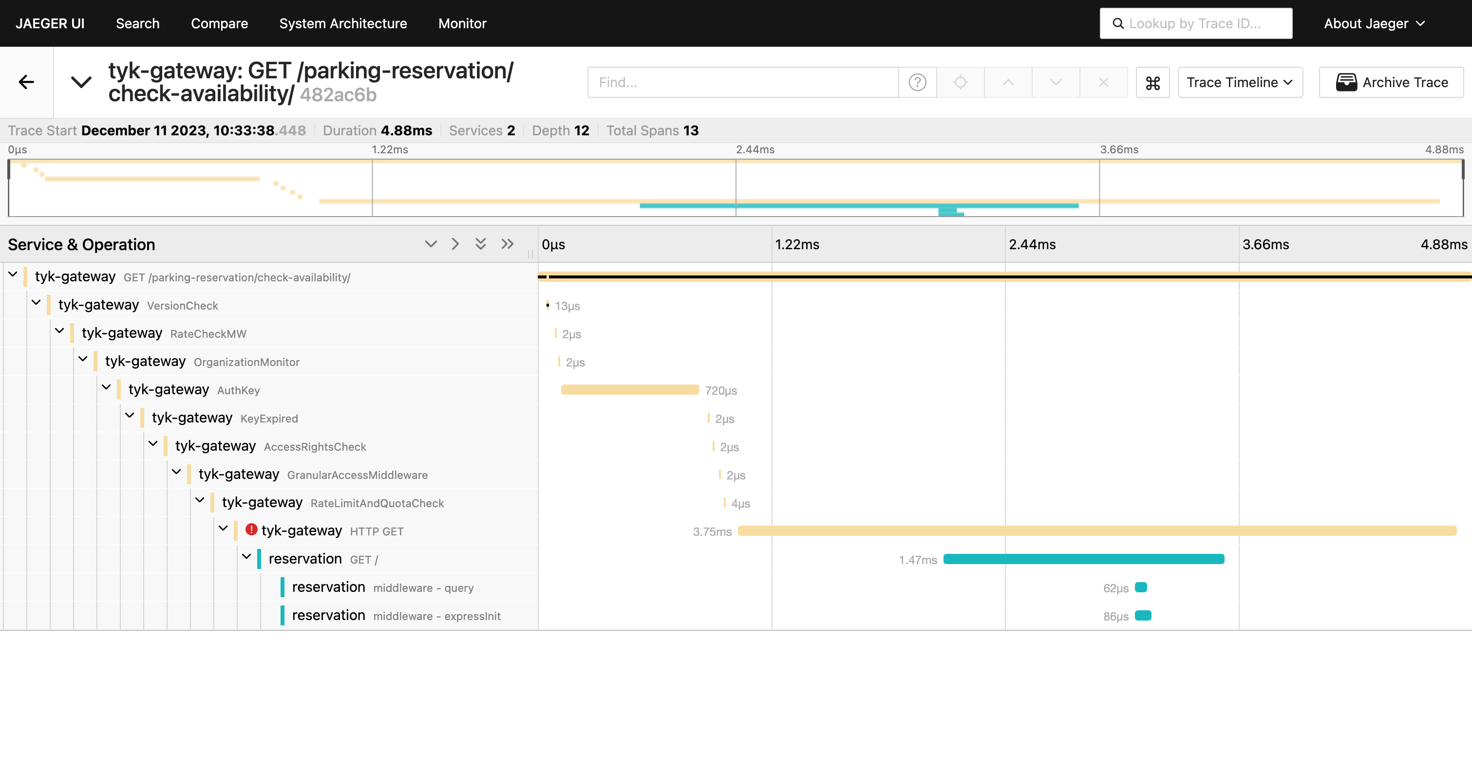Collapse the trace header details chevron
Viewport: 1472px width, 768px height.
click(x=81, y=82)
